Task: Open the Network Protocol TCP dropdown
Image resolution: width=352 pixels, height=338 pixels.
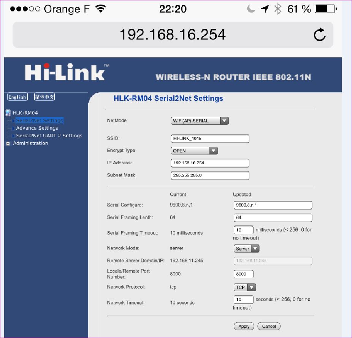Action: tap(245, 287)
